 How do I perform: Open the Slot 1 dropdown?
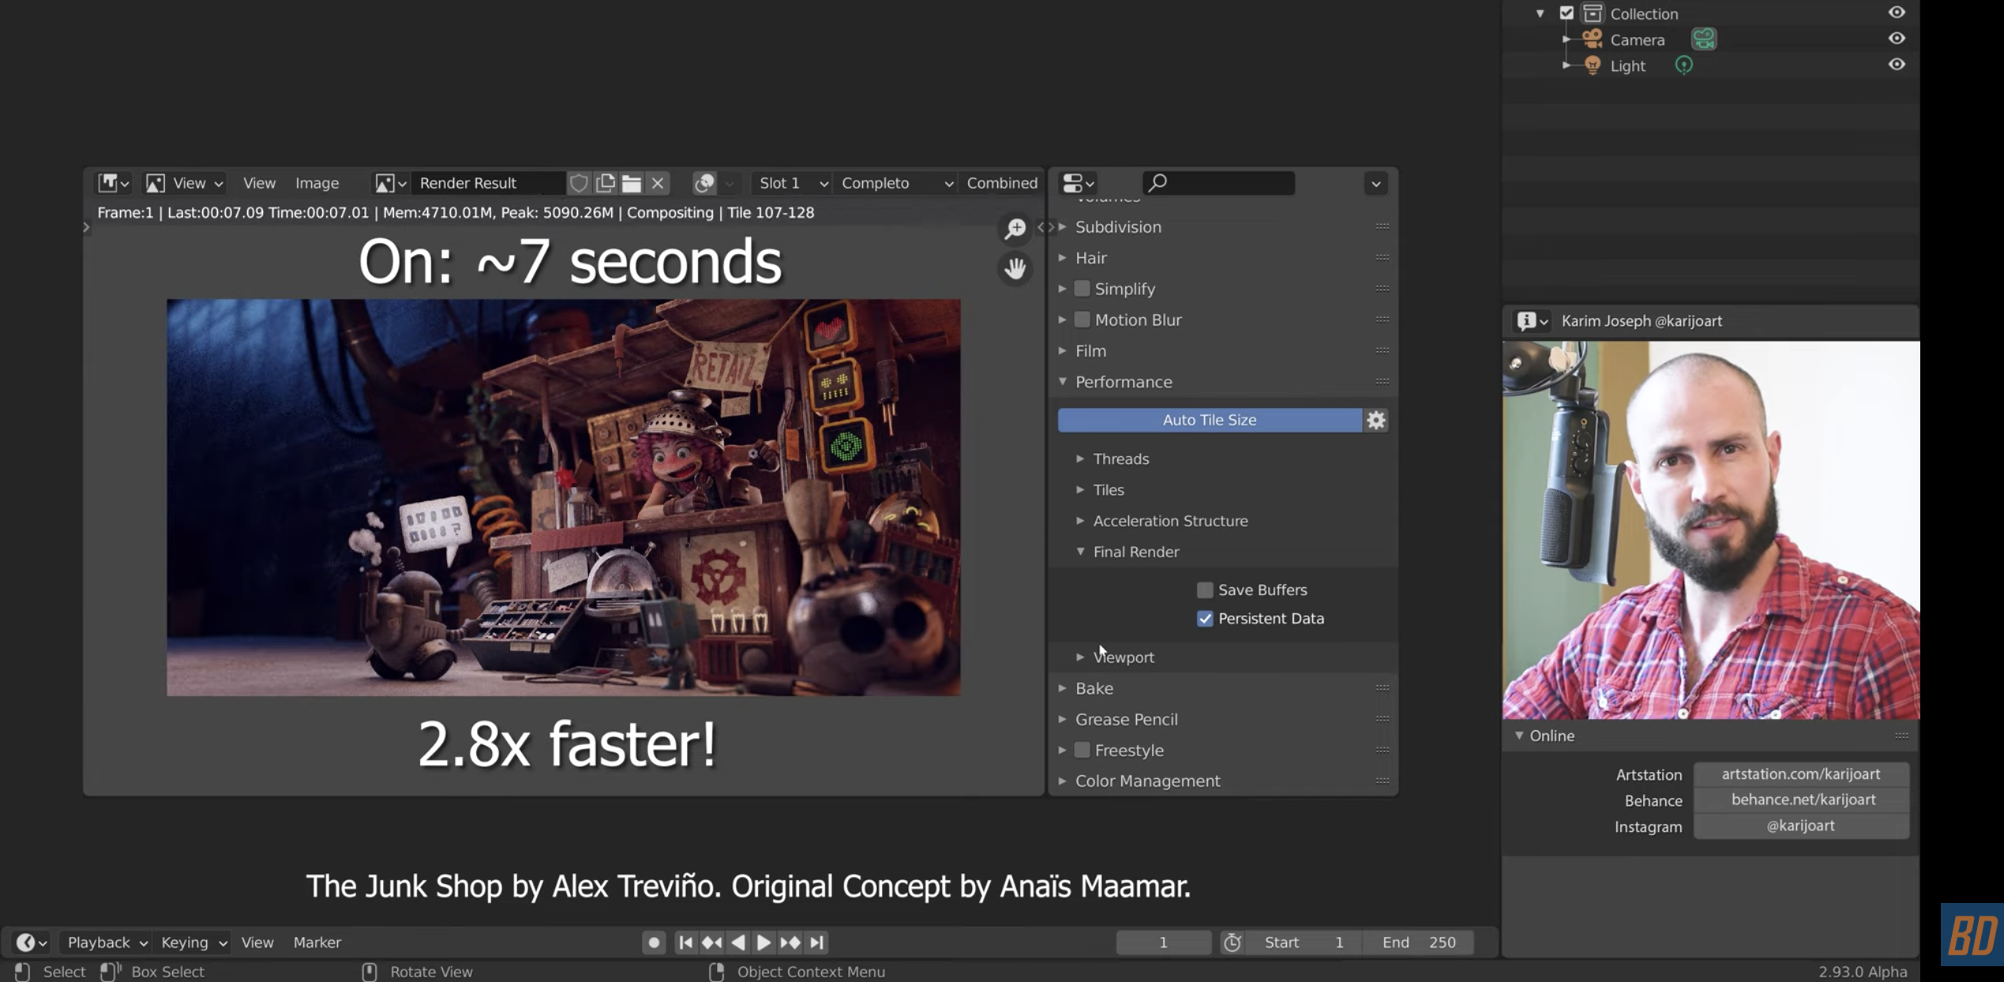pos(792,183)
